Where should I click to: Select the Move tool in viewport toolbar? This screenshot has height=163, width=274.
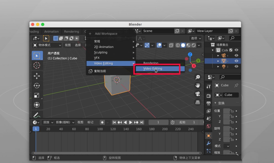pyautogui.click(x=37, y=76)
